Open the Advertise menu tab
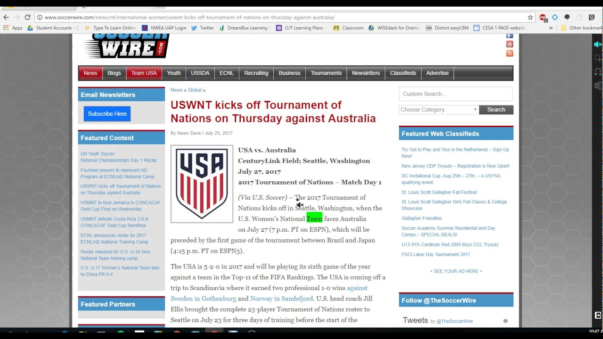603x339 pixels. (x=438, y=73)
